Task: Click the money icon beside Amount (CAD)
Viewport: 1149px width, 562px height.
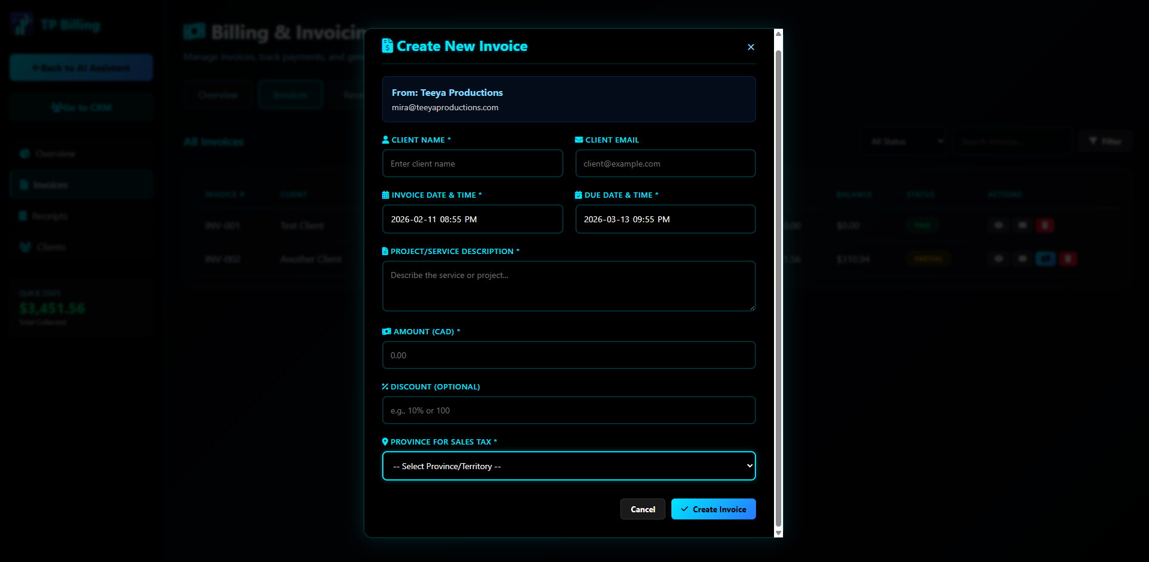Action: [x=386, y=331]
